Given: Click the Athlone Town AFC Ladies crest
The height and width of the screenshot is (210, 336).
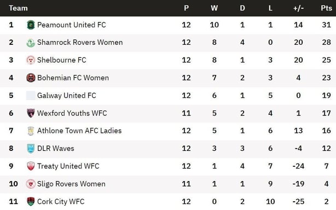Looking at the screenshot, I should [x=31, y=131].
